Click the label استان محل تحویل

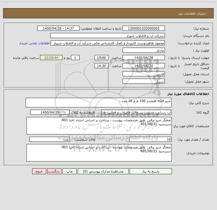point(196,74)
